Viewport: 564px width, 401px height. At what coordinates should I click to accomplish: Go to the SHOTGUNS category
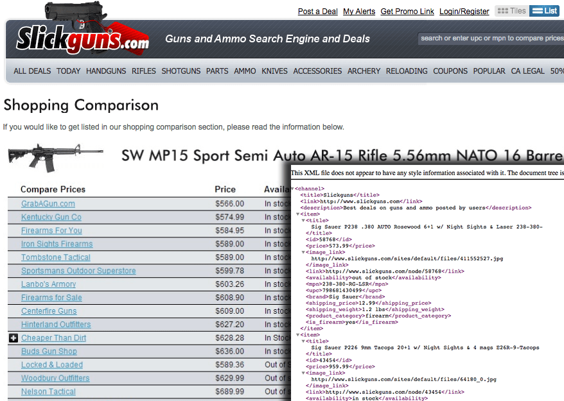pos(181,71)
